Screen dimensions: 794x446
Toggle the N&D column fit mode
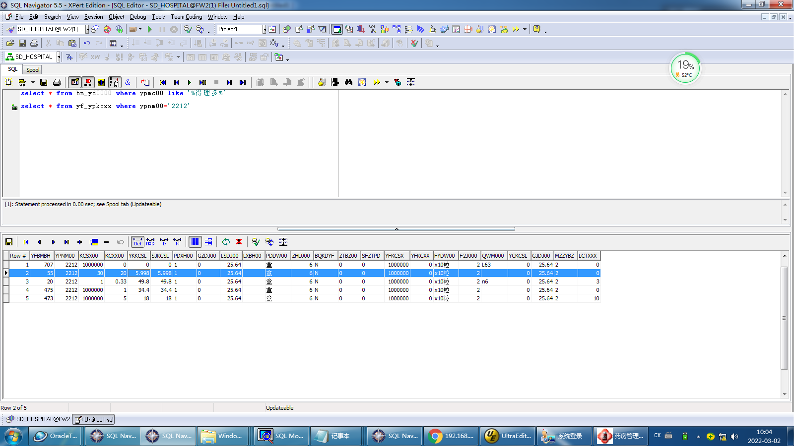pyautogui.click(x=150, y=242)
